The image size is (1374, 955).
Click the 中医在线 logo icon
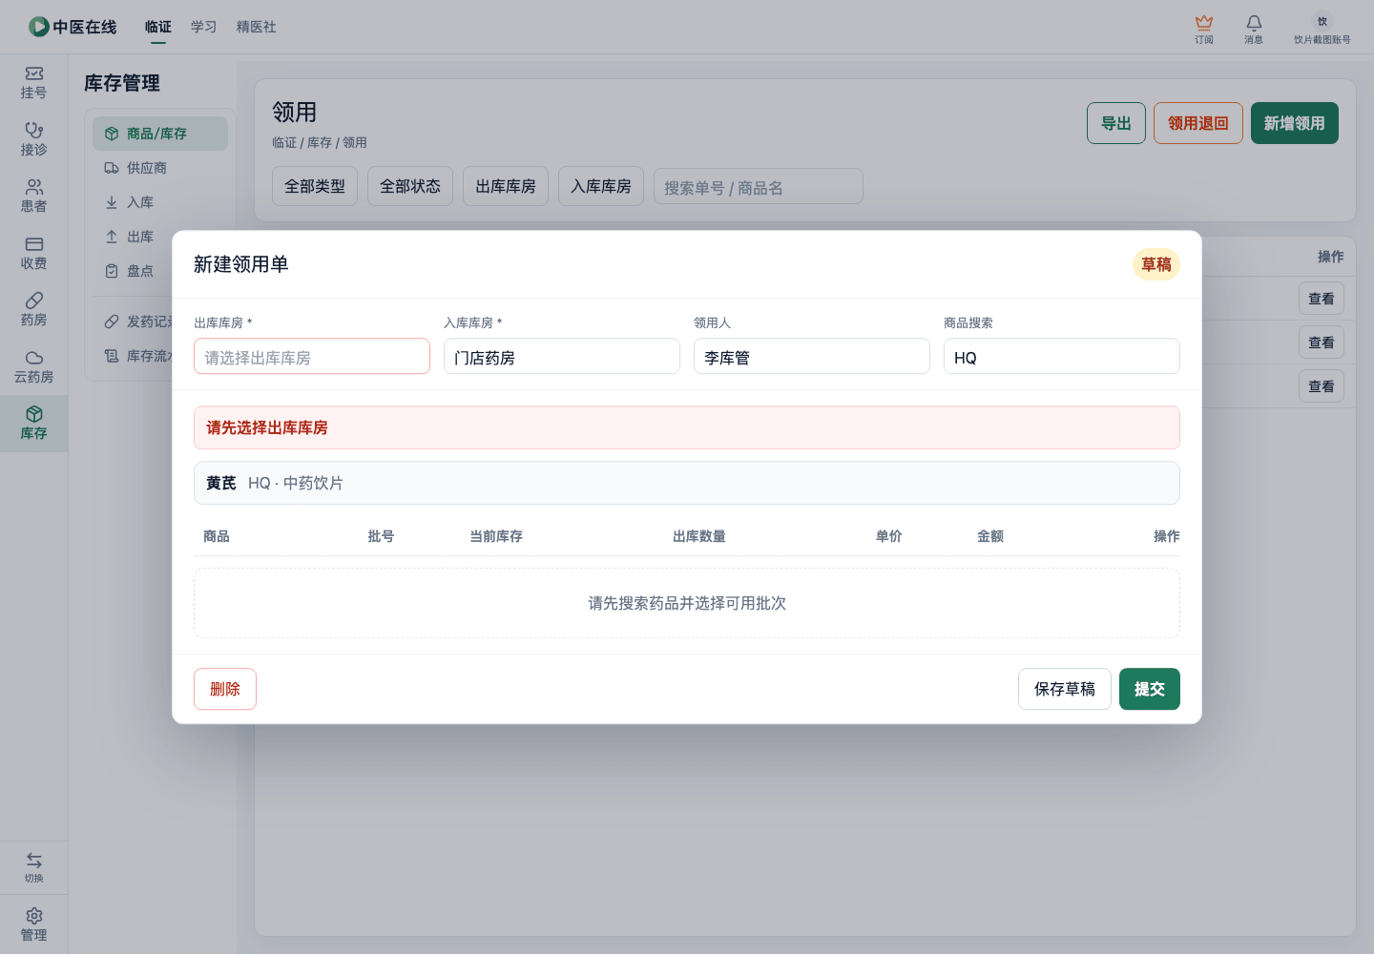tap(38, 27)
